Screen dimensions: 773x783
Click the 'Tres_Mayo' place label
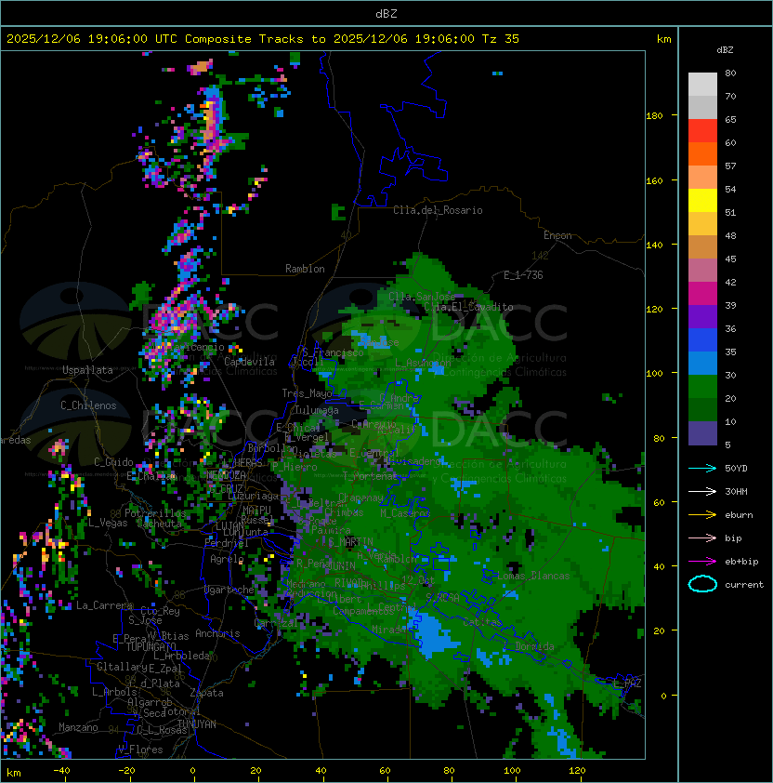[x=307, y=393]
